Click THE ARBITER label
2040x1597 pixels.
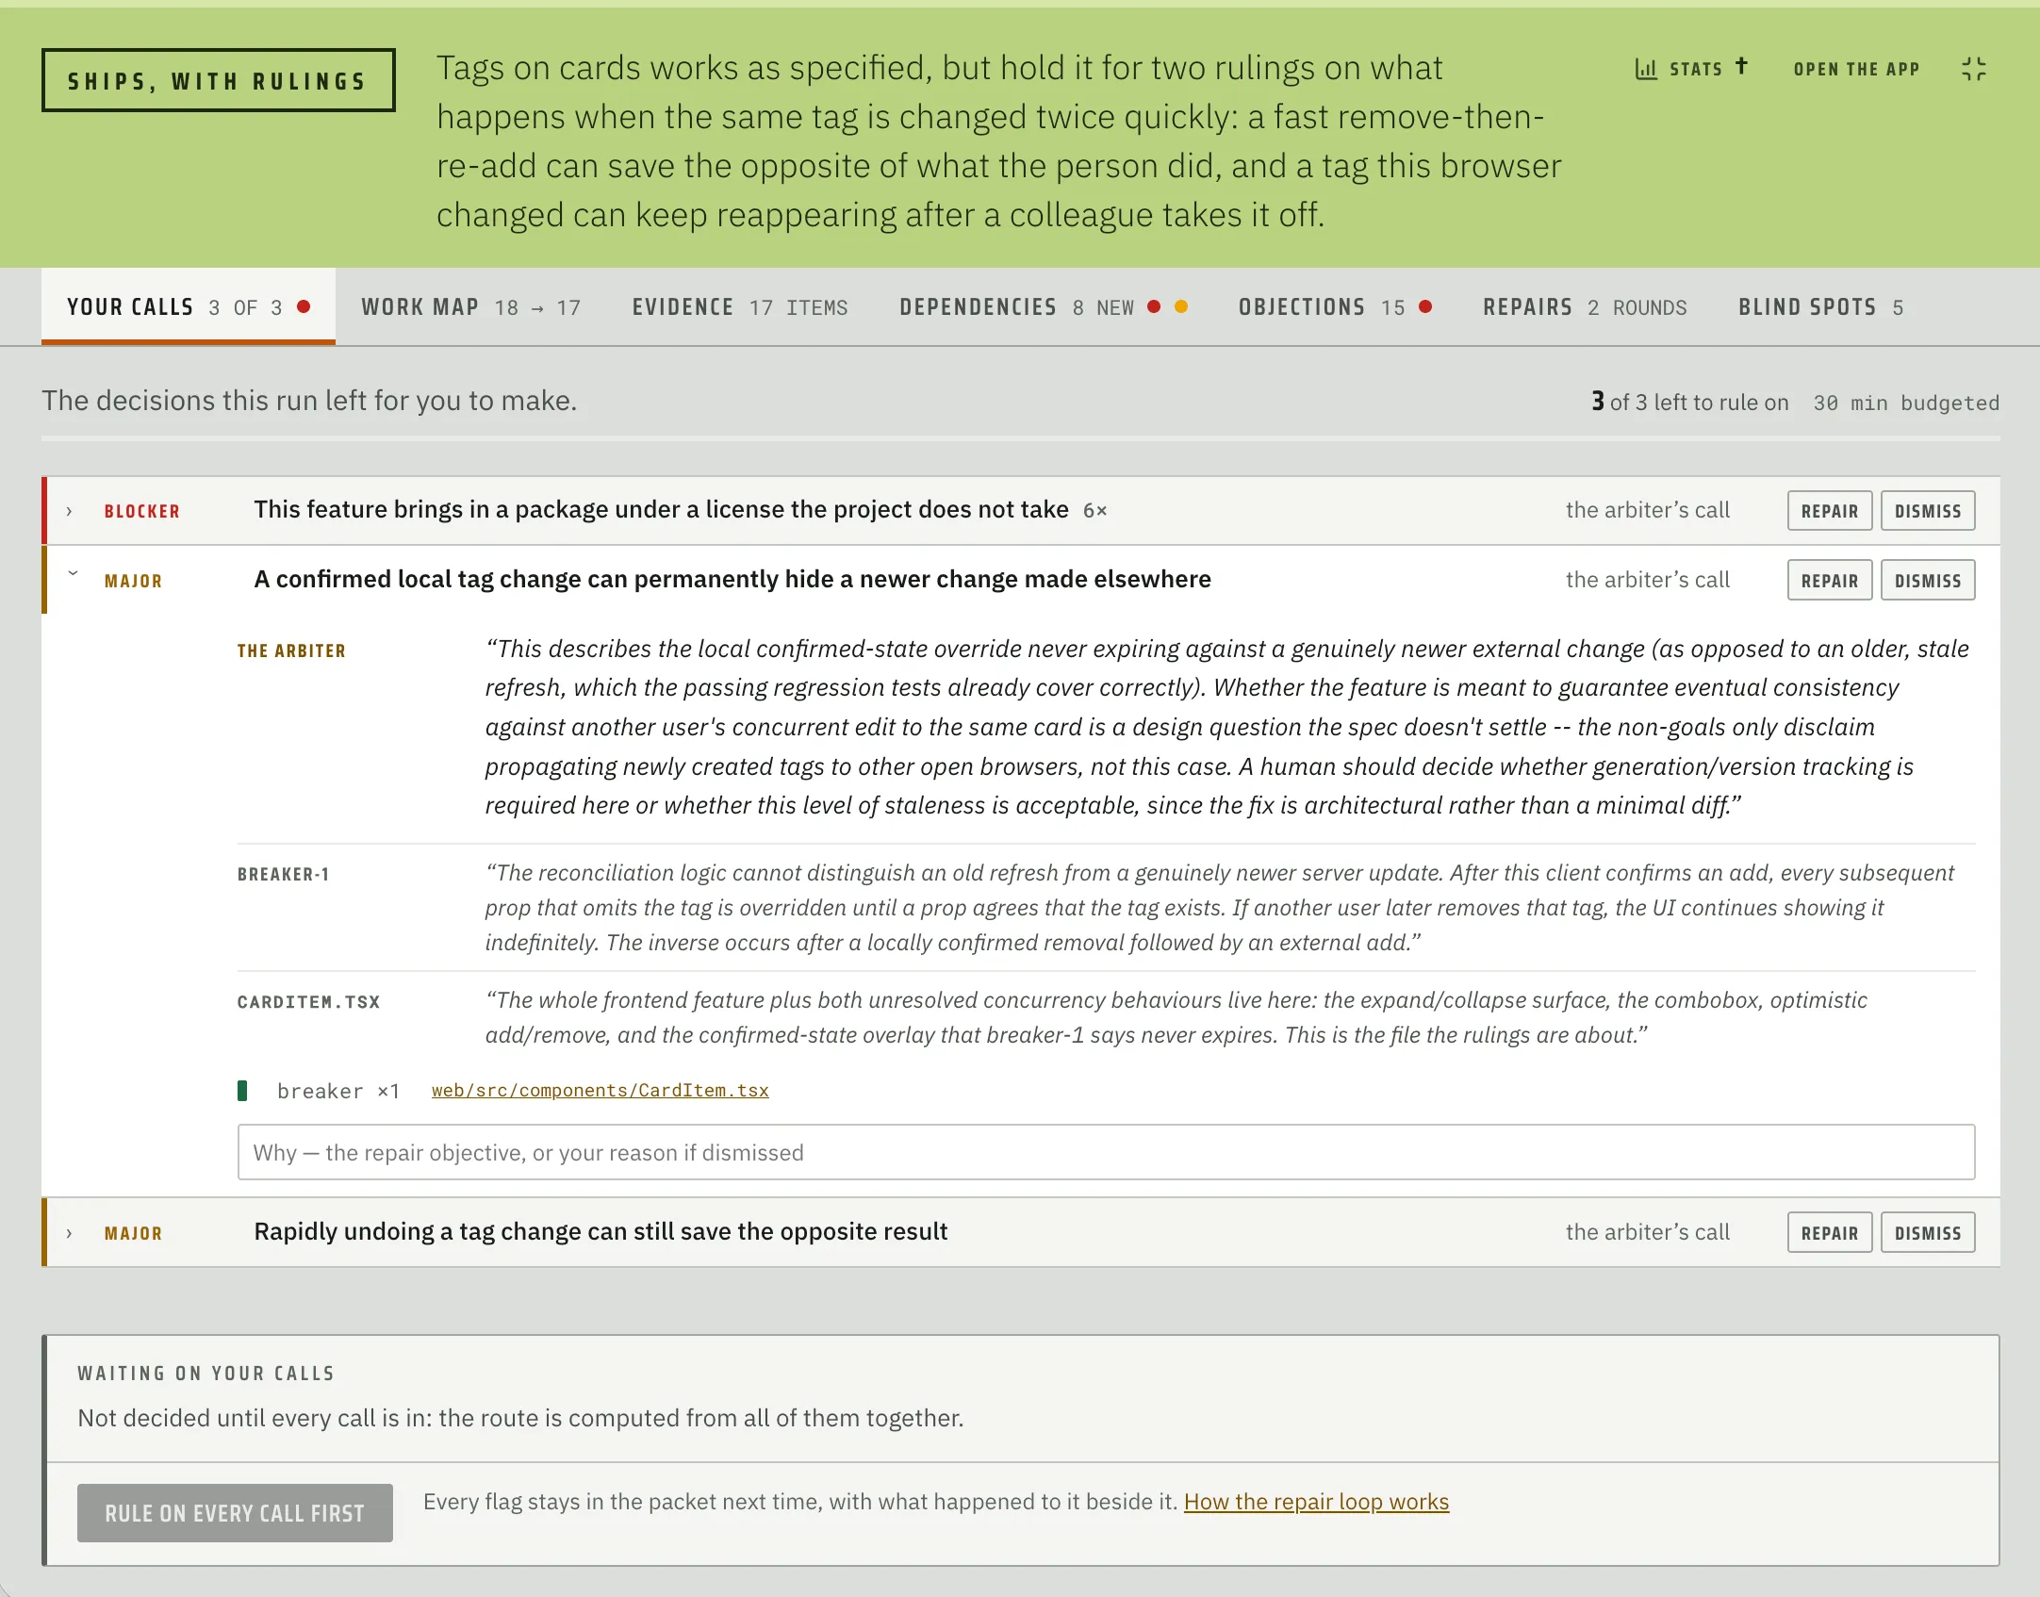[291, 651]
